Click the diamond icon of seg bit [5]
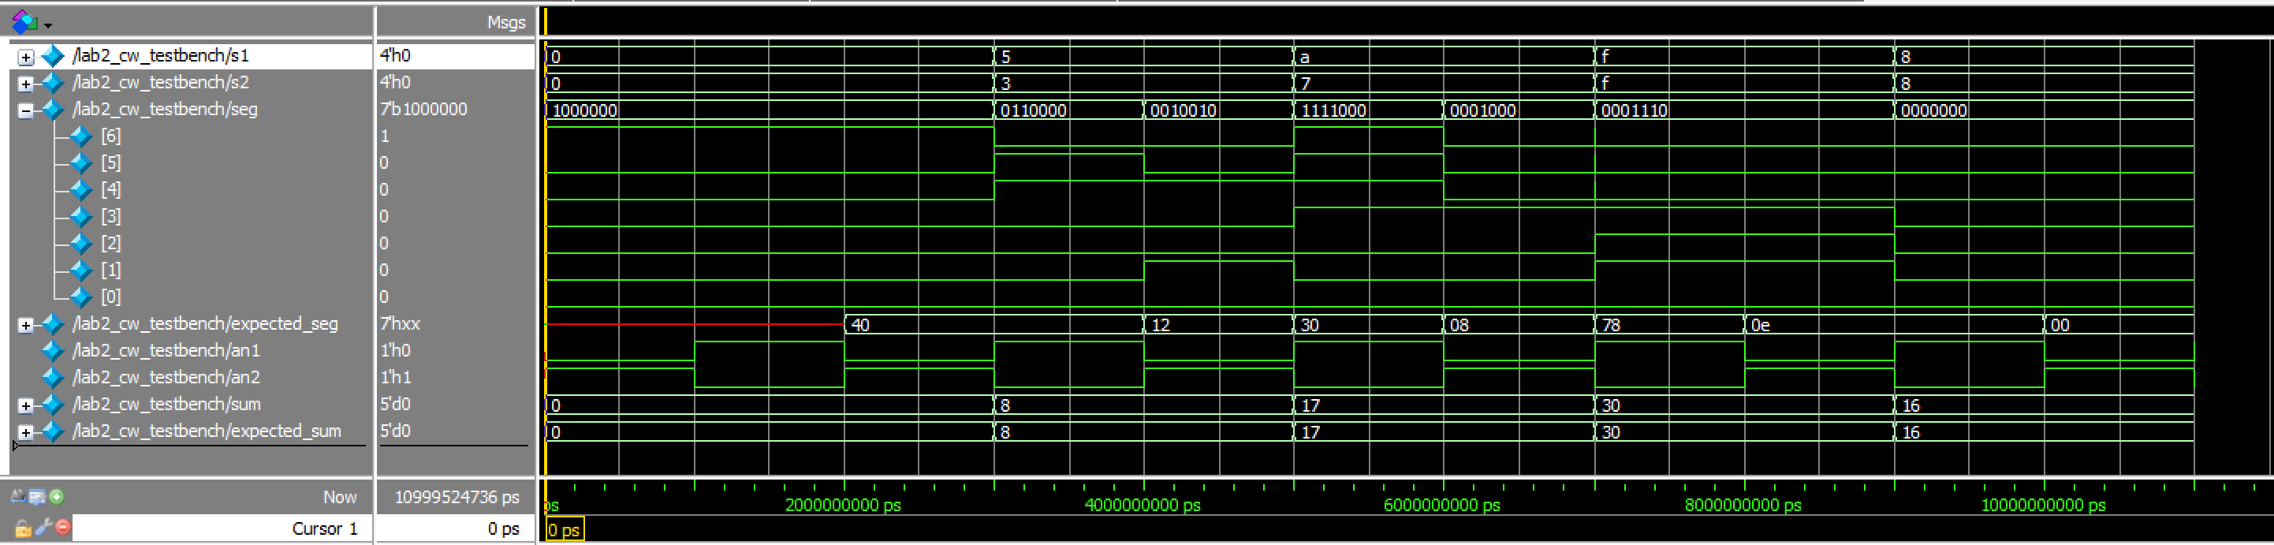 pos(81,162)
